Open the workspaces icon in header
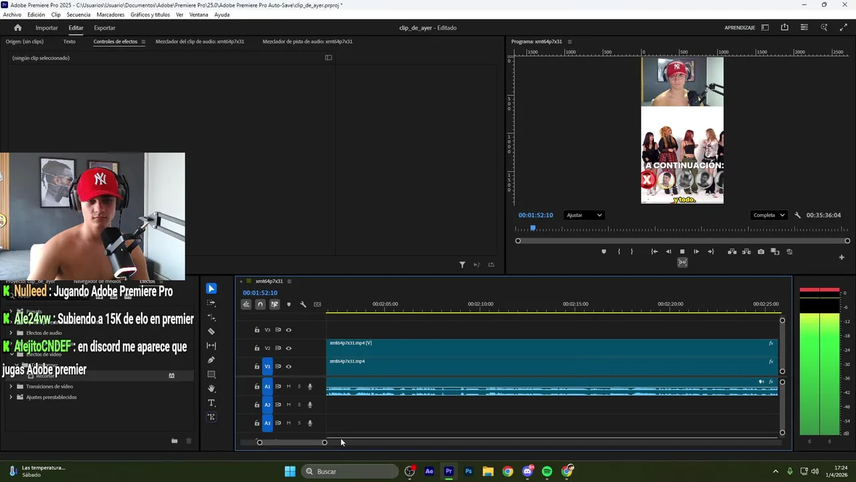Screen dimensions: 856x482 tap(765, 27)
